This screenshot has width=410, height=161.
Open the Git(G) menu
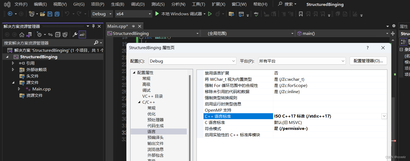point(78,4)
